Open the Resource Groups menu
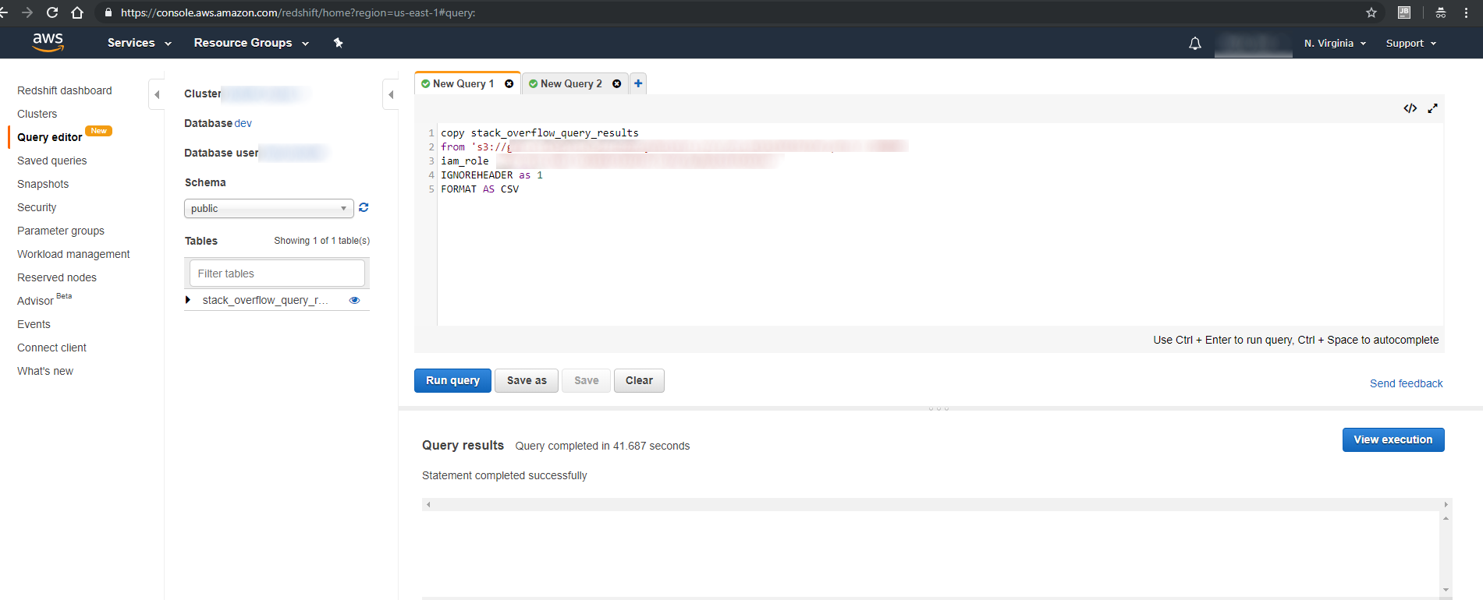Viewport: 1483px width, 600px height. click(251, 43)
